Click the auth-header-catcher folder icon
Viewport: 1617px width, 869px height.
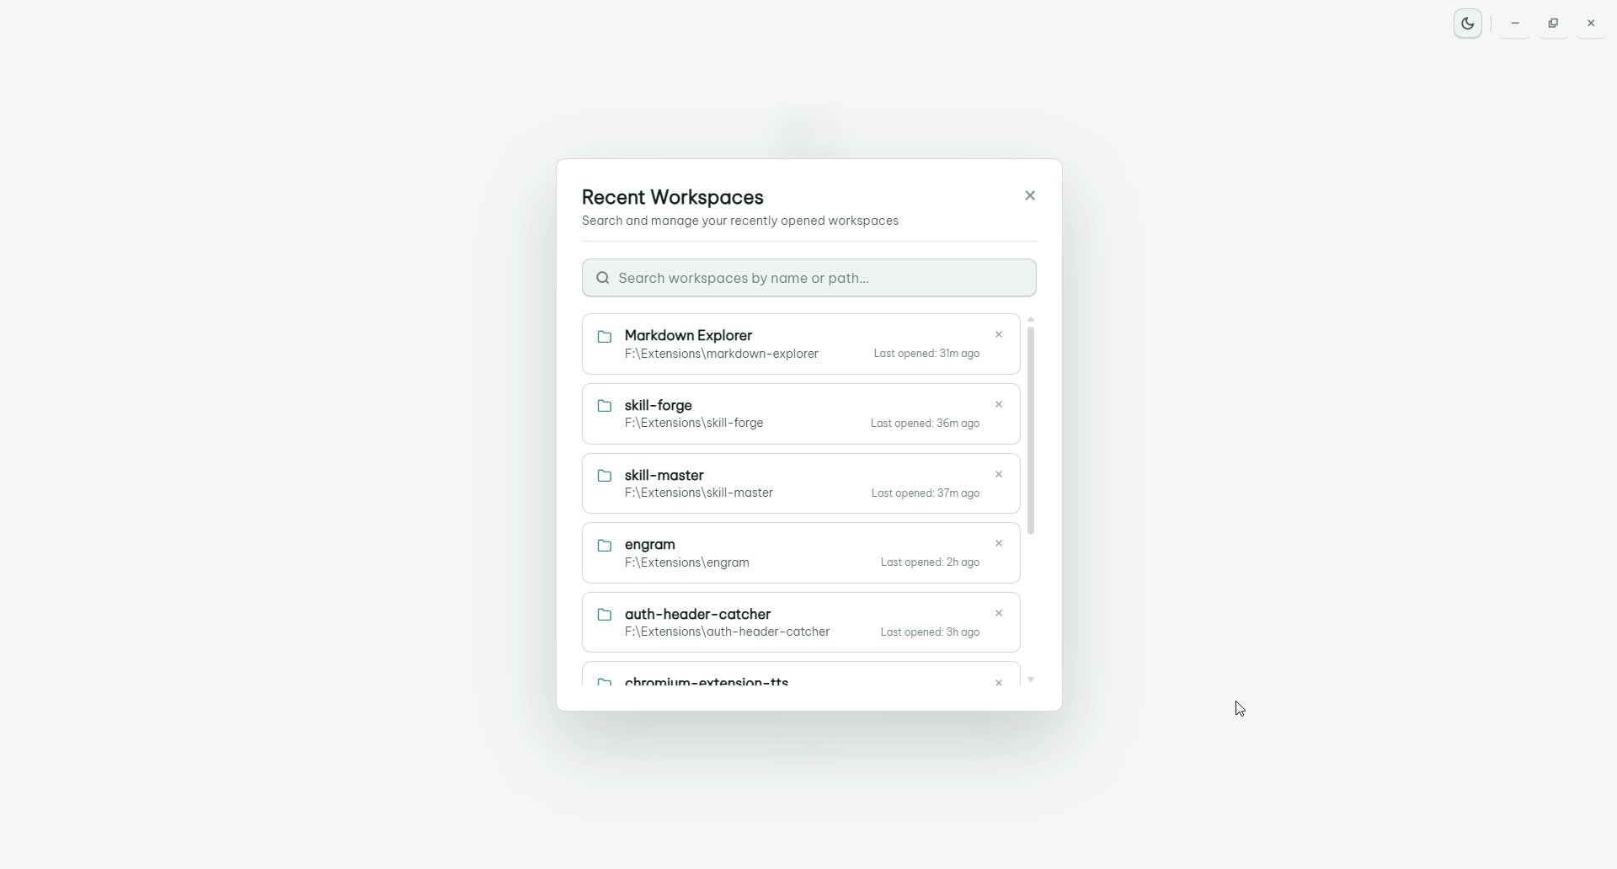click(x=605, y=615)
